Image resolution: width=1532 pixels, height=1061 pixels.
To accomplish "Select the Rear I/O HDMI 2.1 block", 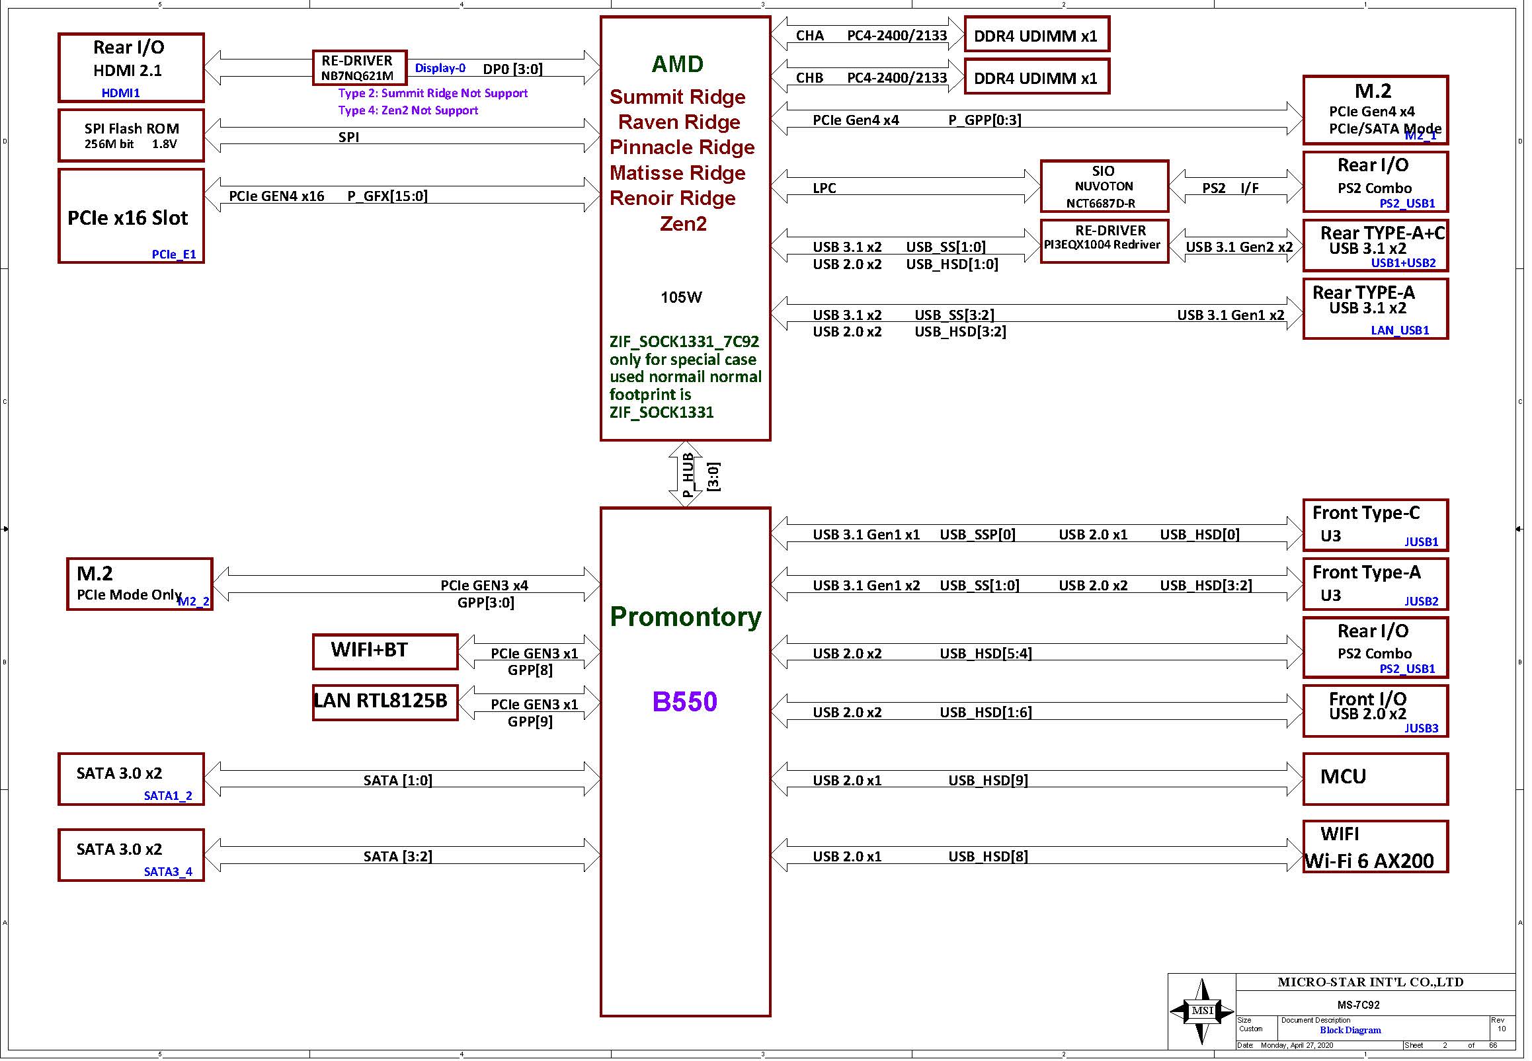I will point(131,68).
